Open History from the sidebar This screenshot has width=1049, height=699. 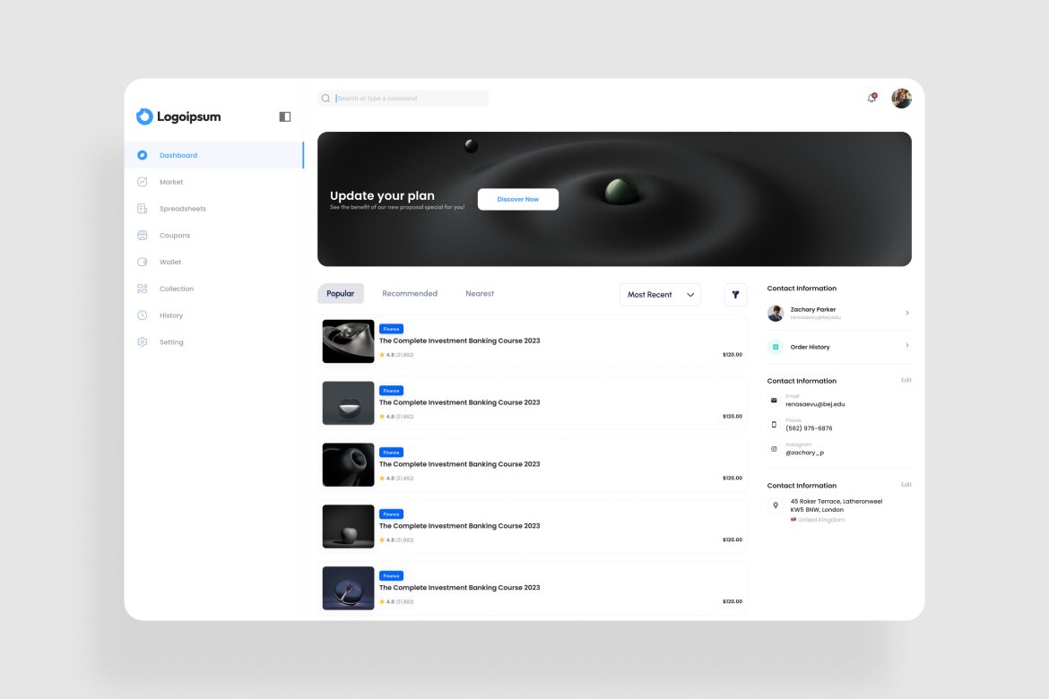point(171,315)
